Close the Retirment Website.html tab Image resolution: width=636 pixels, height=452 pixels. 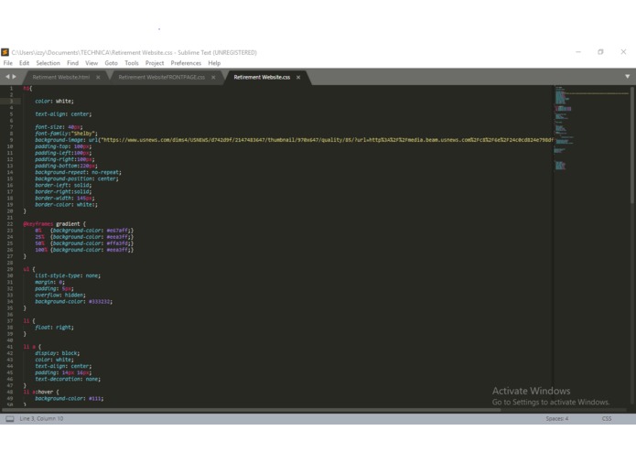pos(98,78)
